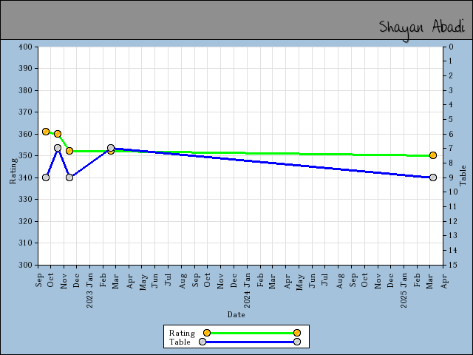Click the final gray Table point in March 2025
The height and width of the screenshot is (355, 473).
coord(433,177)
